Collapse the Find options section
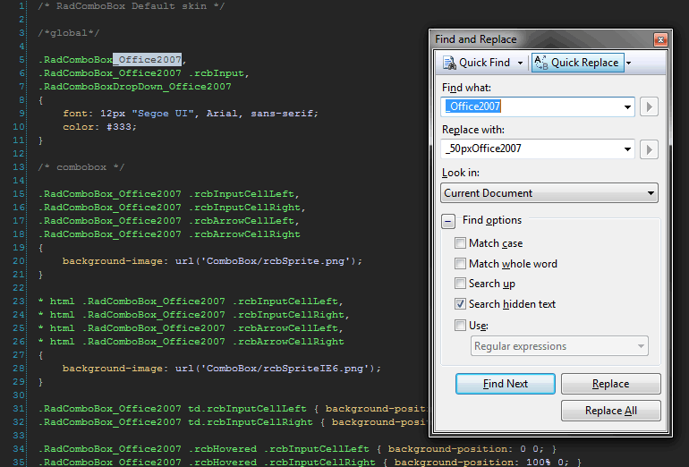This screenshot has height=467, width=689. click(x=448, y=220)
